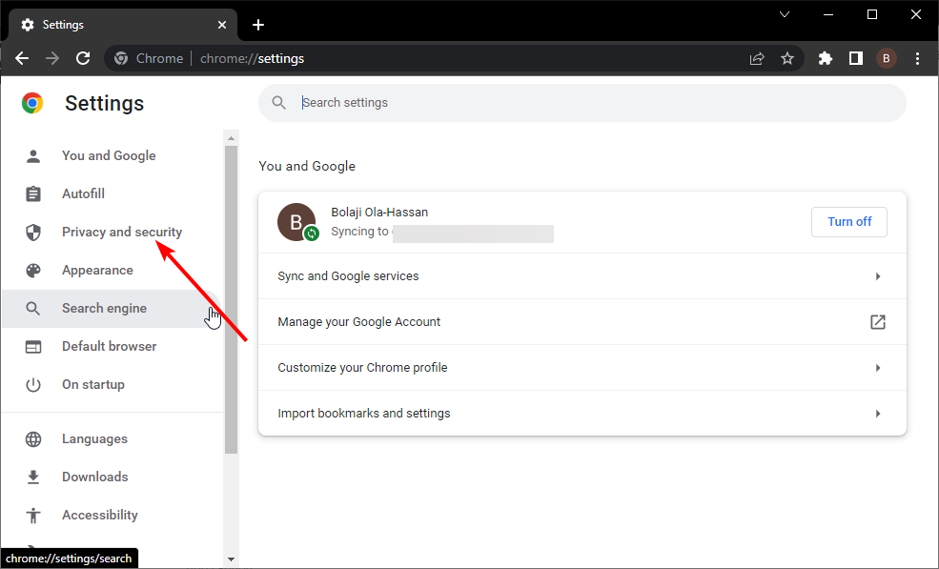Expand Import bookmarks and settings
Viewport: 939px width, 569px height.
(582, 414)
